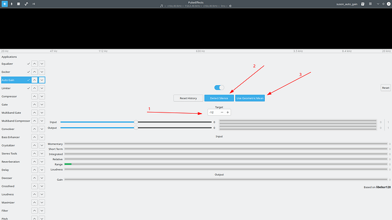Viewport: 392px width, 220px height.
Task: Click the waveform curve icon in header
Action: (x=26, y=4)
